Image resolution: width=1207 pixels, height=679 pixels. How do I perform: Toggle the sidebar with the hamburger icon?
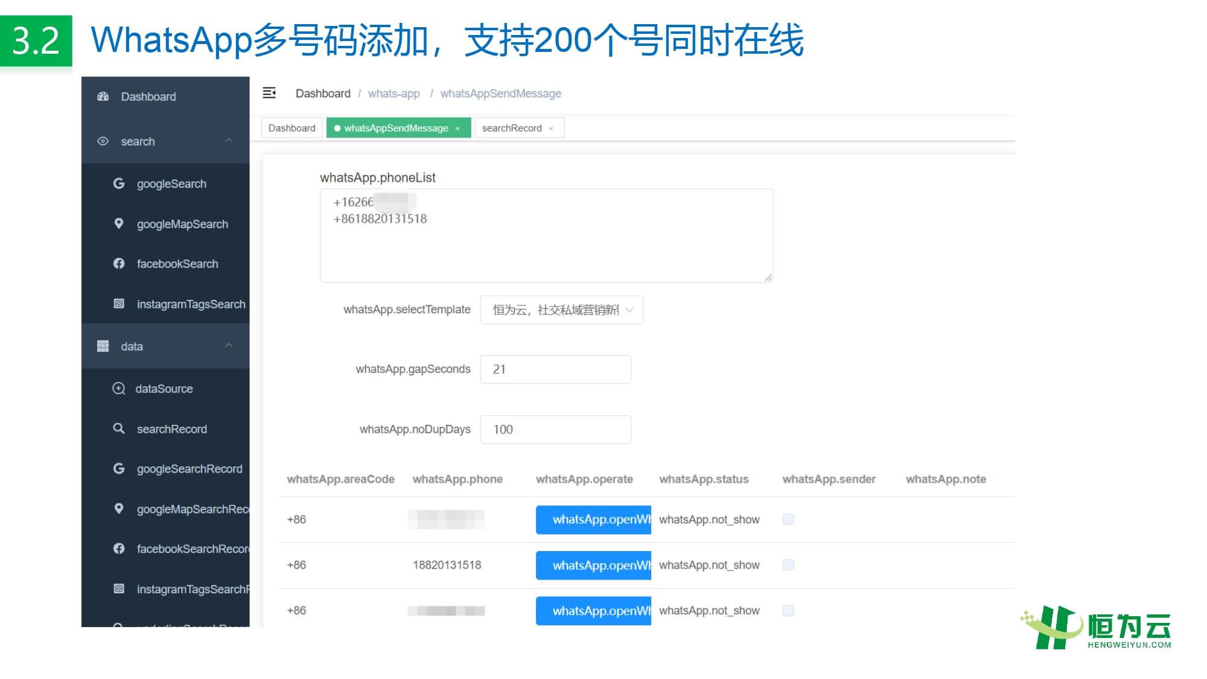269,93
